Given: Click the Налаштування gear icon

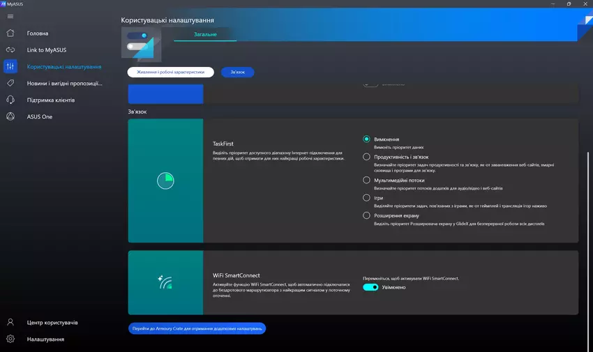Looking at the screenshot, I should tap(10, 339).
